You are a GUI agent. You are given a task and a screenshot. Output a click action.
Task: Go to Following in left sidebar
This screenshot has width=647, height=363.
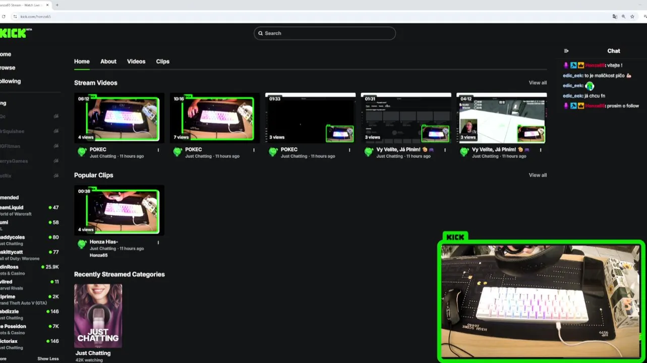tap(10, 81)
